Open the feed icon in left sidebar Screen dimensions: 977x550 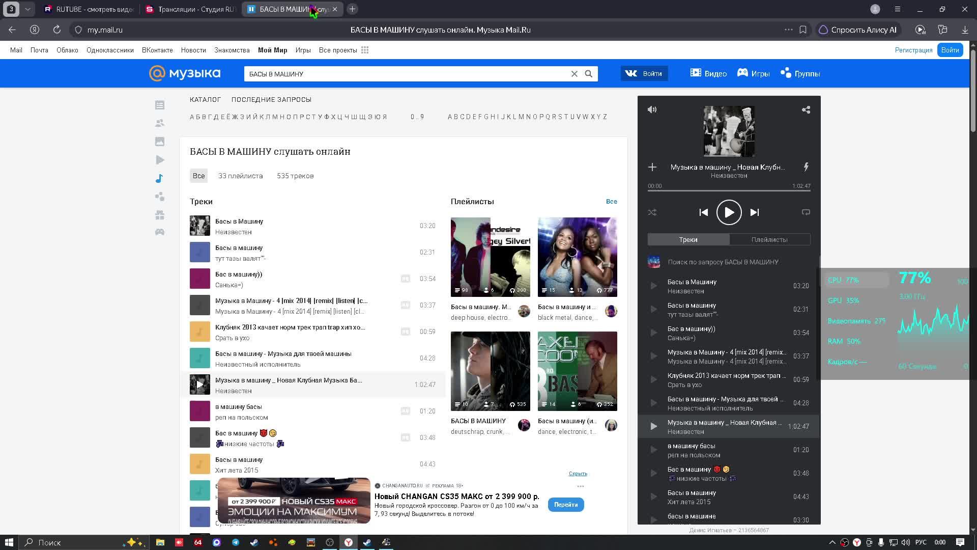(160, 105)
